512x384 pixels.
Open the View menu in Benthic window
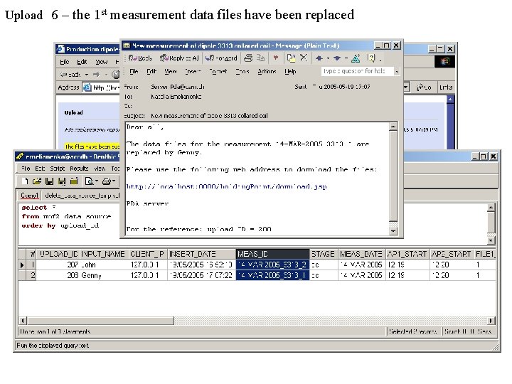point(100,169)
